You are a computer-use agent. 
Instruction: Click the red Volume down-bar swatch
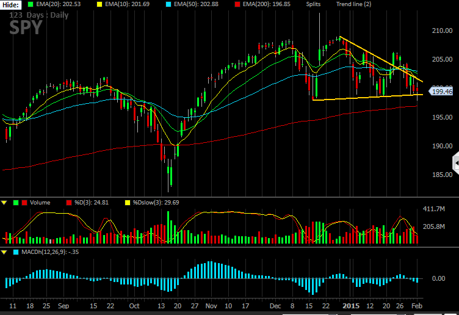pyautogui.click(x=24, y=203)
